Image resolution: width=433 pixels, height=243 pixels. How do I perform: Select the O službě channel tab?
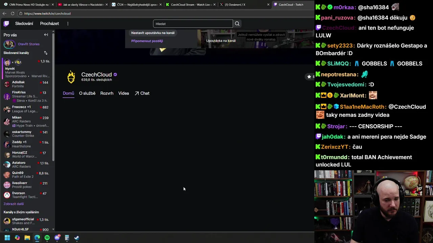87,93
